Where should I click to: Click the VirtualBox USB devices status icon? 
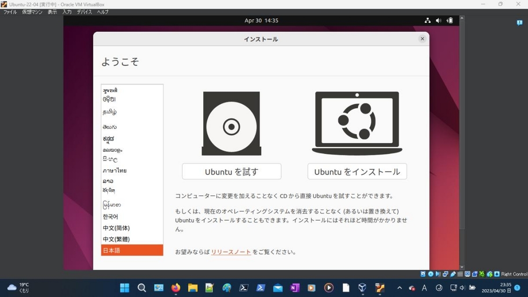tap(453, 274)
